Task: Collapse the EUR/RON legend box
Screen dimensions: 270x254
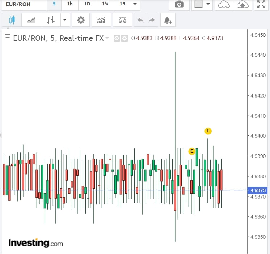Action: click(x=7, y=38)
